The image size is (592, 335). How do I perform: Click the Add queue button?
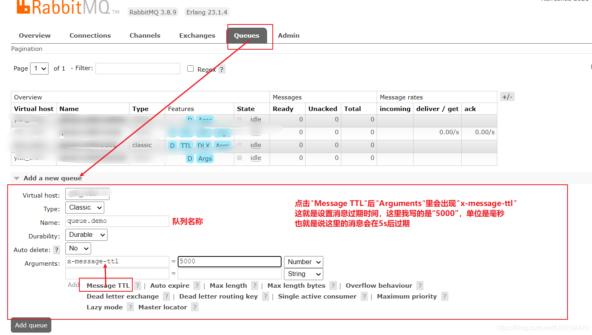point(31,325)
